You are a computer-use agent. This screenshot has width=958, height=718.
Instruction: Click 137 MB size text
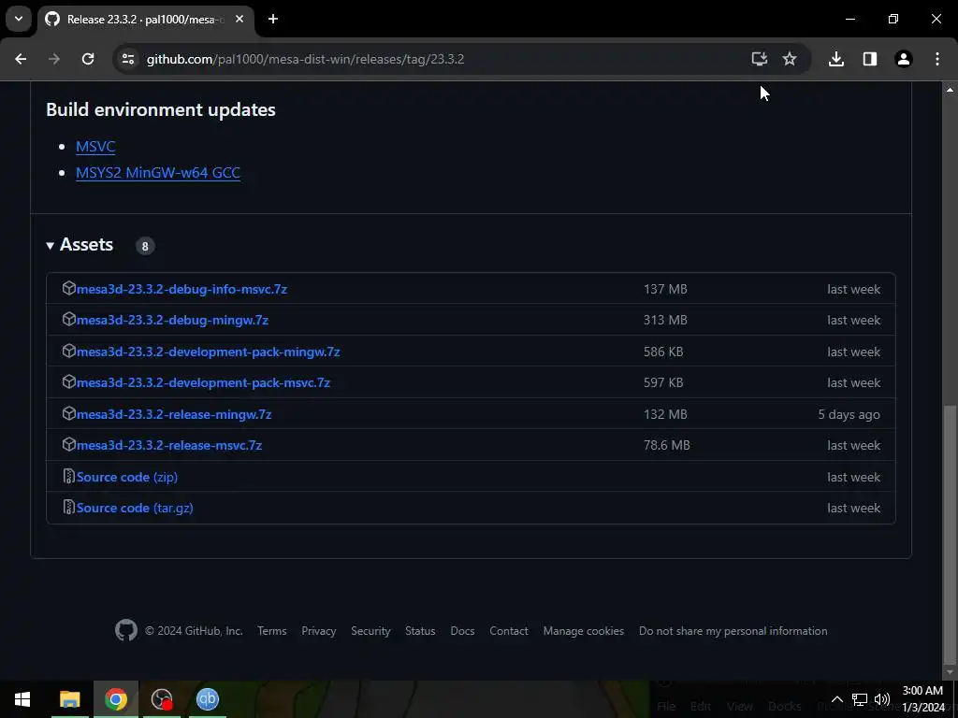pyautogui.click(x=665, y=289)
